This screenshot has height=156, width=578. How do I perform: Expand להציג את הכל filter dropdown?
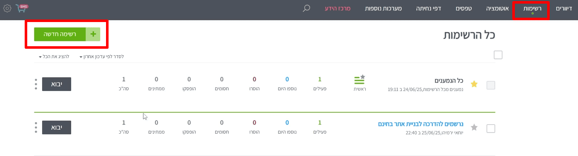click(54, 57)
